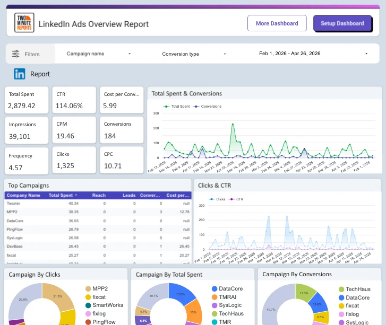Click TechHaus swatch in Total Spent legend

215,314
